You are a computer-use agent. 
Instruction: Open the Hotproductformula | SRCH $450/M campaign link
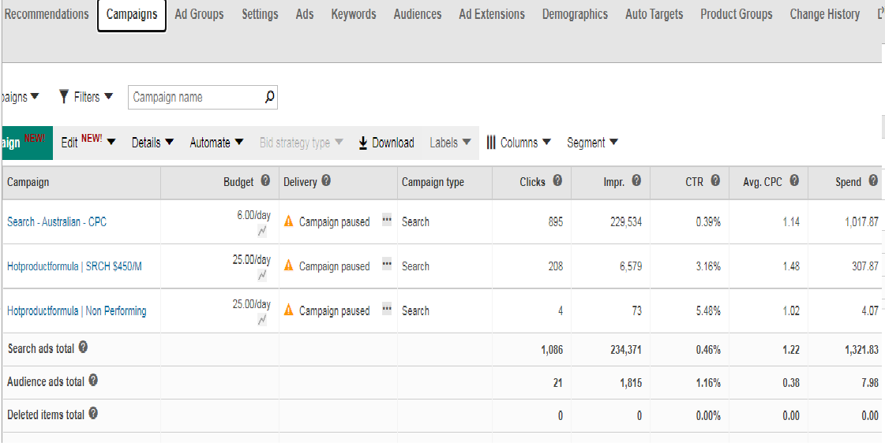(x=74, y=266)
